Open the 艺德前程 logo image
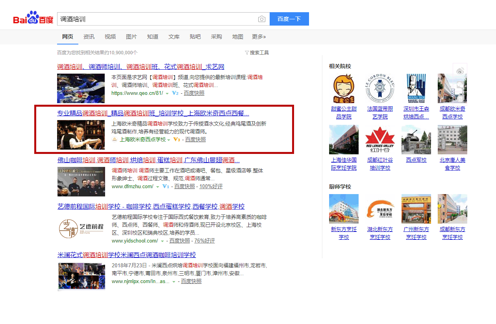Viewport: 496px width, 324px height. (81, 228)
